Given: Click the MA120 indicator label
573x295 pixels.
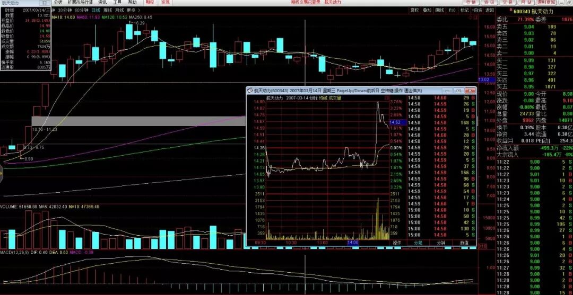Looking at the screenshot, I should coord(115,17).
